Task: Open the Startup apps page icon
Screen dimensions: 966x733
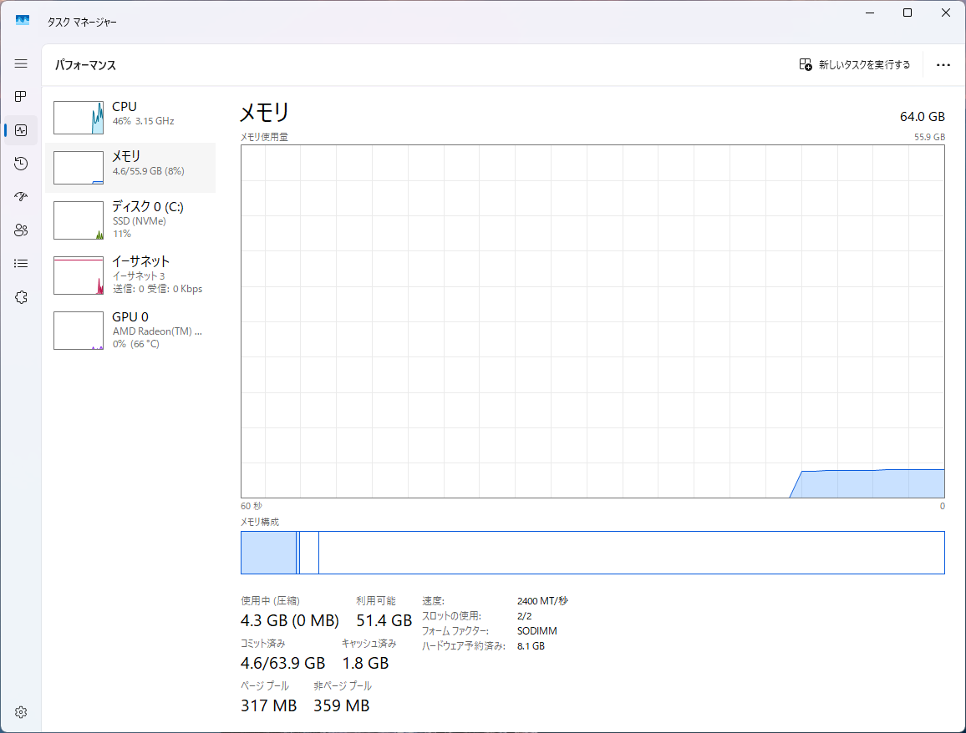Action: pos(21,197)
